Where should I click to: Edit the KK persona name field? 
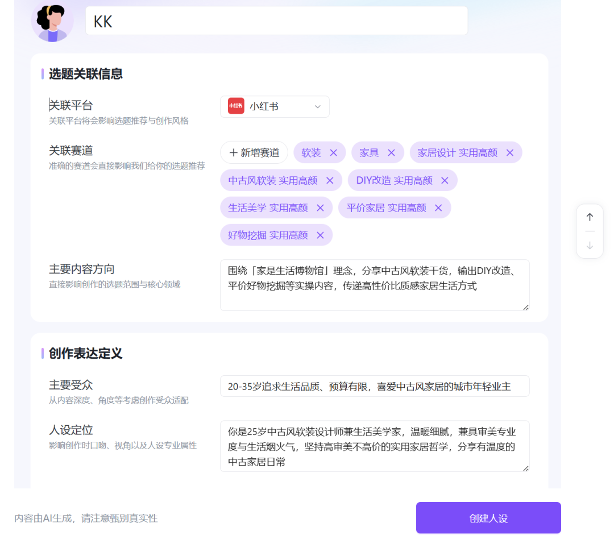click(276, 21)
